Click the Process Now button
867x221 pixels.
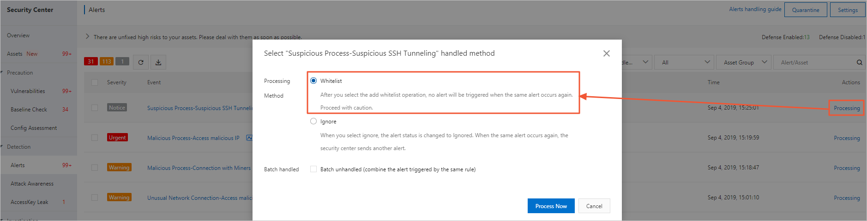click(551, 206)
